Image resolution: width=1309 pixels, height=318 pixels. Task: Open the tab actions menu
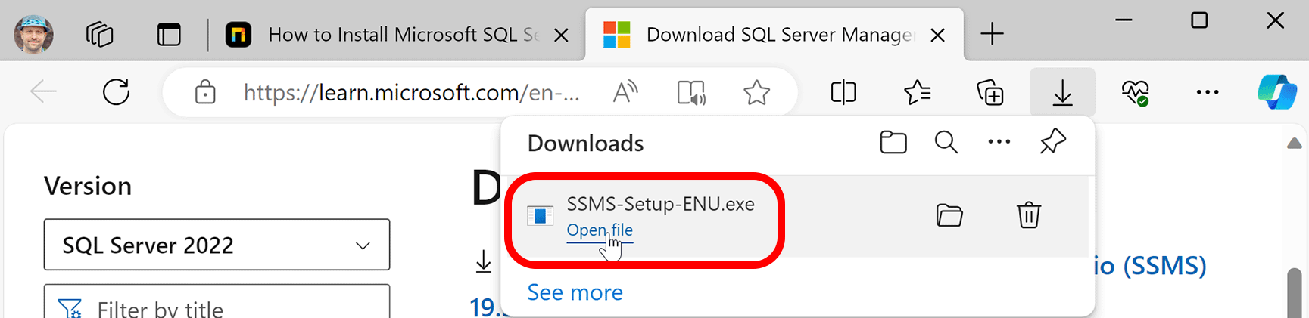[169, 35]
